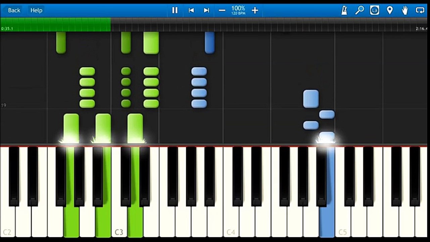Add a bookmark with the pin icon

(x=390, y=10)
